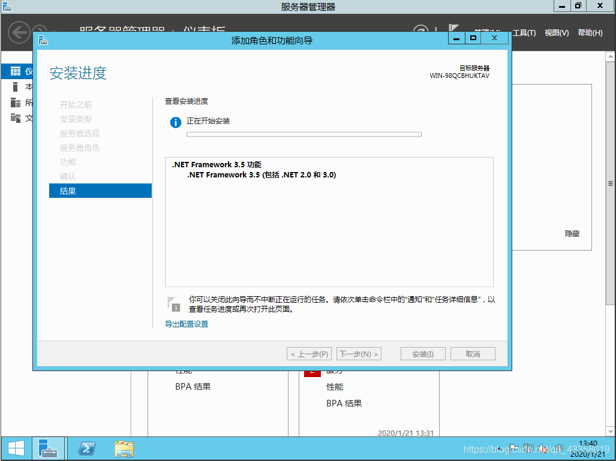Click the wizard title bar icon

point(43,40)
